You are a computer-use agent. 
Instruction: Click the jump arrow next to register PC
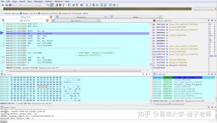click(167, 65)
